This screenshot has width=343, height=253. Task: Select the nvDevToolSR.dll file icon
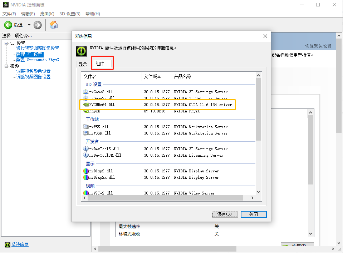86,155
